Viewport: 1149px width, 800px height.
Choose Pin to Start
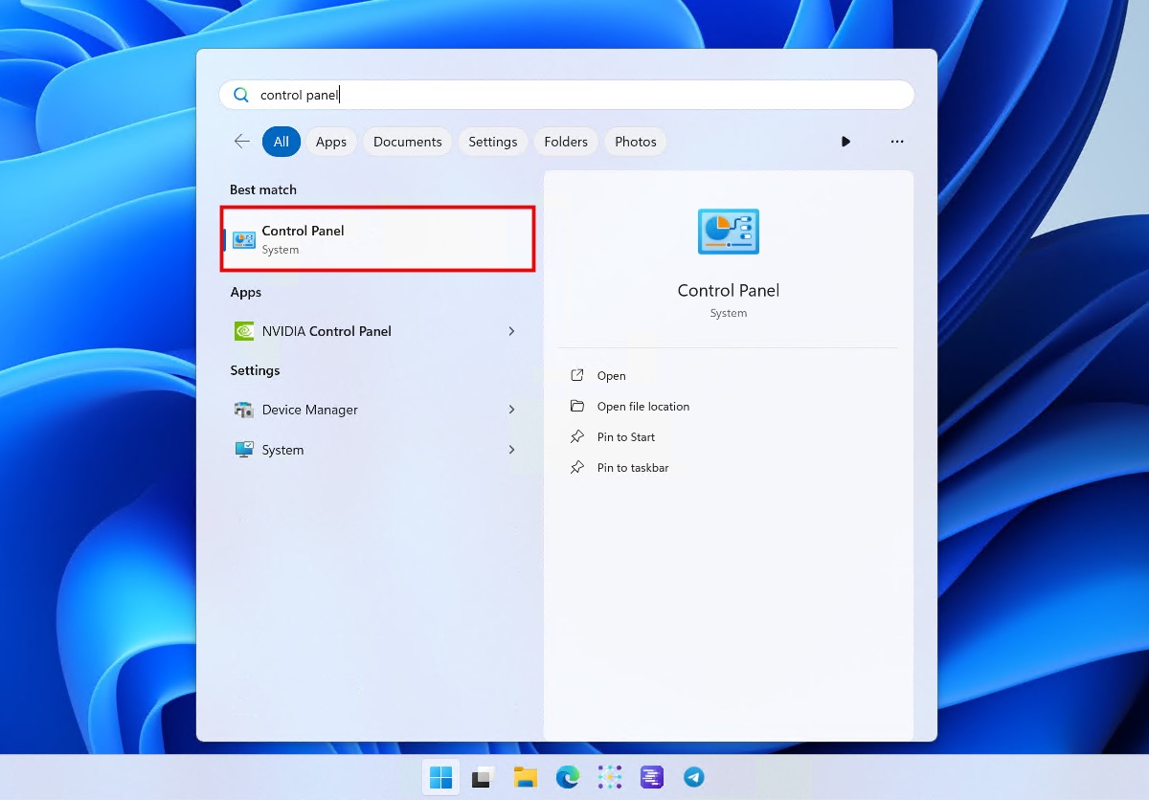coord(626,437)
